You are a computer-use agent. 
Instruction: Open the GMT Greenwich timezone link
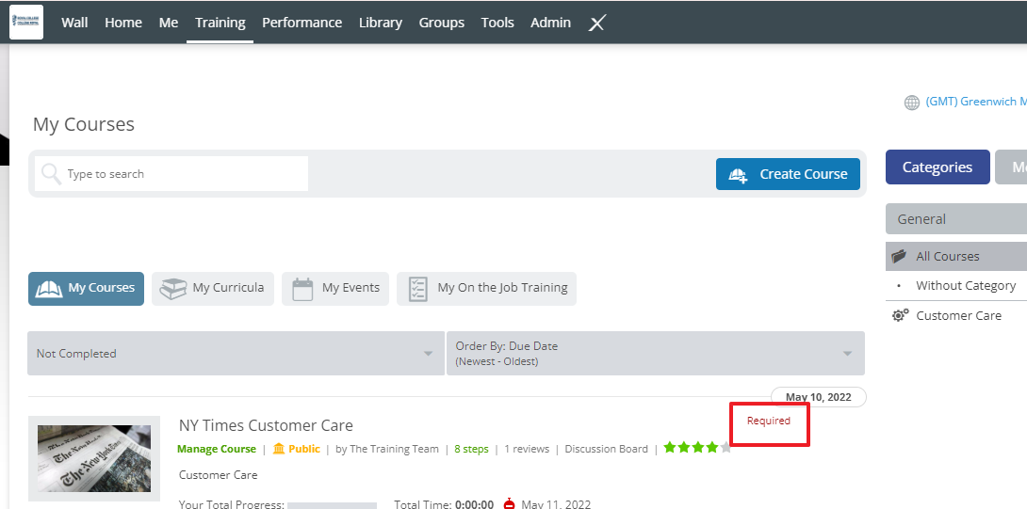tap(976, 102)
